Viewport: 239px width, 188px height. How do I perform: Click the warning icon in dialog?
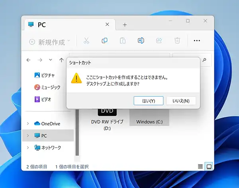[76, 78]
